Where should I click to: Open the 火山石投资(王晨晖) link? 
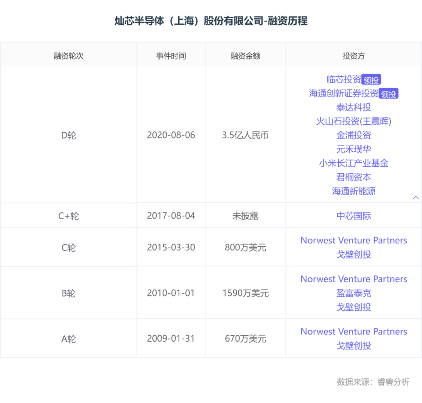[x=353, y=121]
